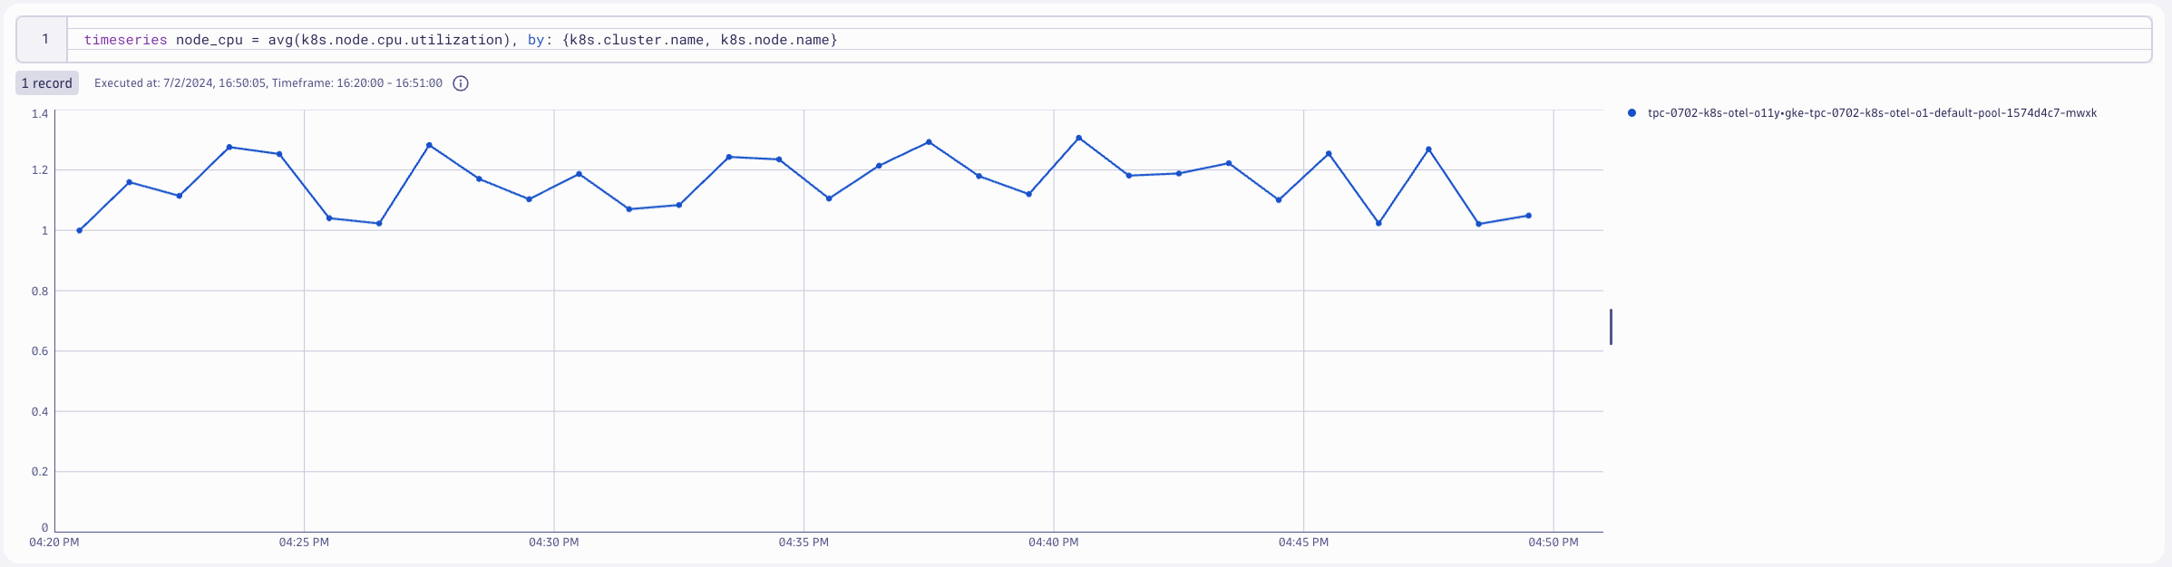This screenshot has height=567, width=2172.
Task: Click the blue legend dot for the node series
Action: [x=1631, y=113]
